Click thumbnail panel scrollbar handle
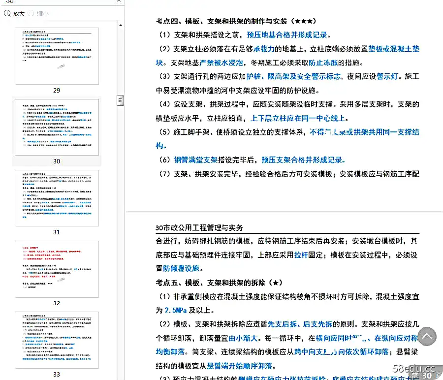Viewport: 443px width, 380px height. [x=121, y=100]
